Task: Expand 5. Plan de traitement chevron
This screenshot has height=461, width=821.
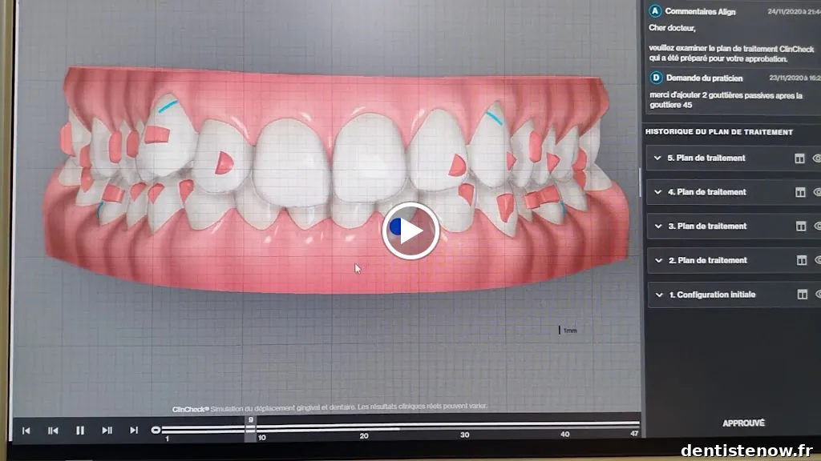Action: (658, 158)
